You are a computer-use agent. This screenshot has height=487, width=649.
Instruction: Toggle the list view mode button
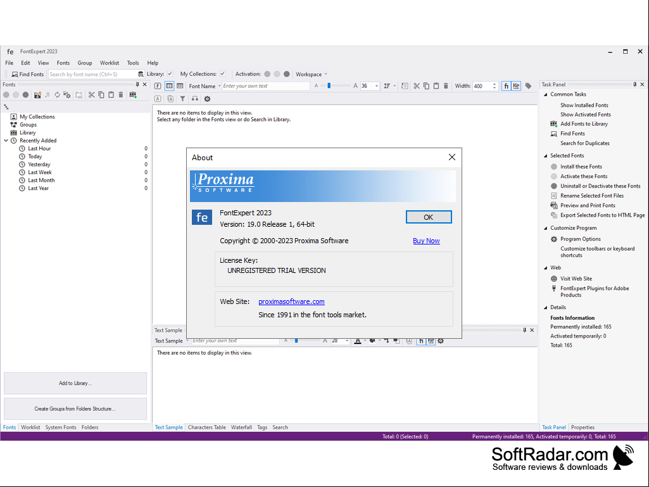tap(180, 85)
